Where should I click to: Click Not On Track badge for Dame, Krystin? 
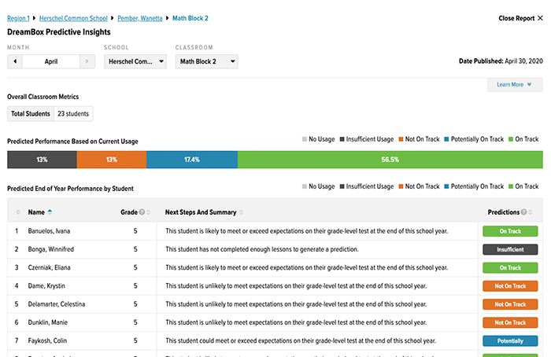point(510,286)
